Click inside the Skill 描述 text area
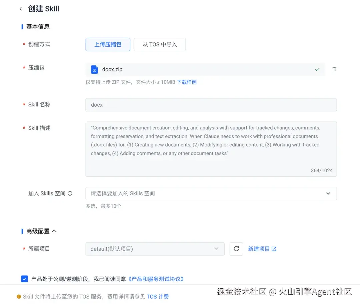Screen dimensions: 360x305 coord(211,148)
